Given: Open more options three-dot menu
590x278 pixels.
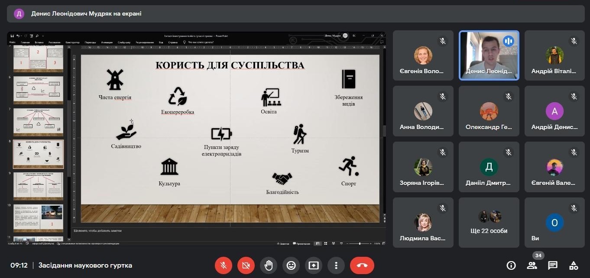Looking at the screenshot, I should click(336, 265).
